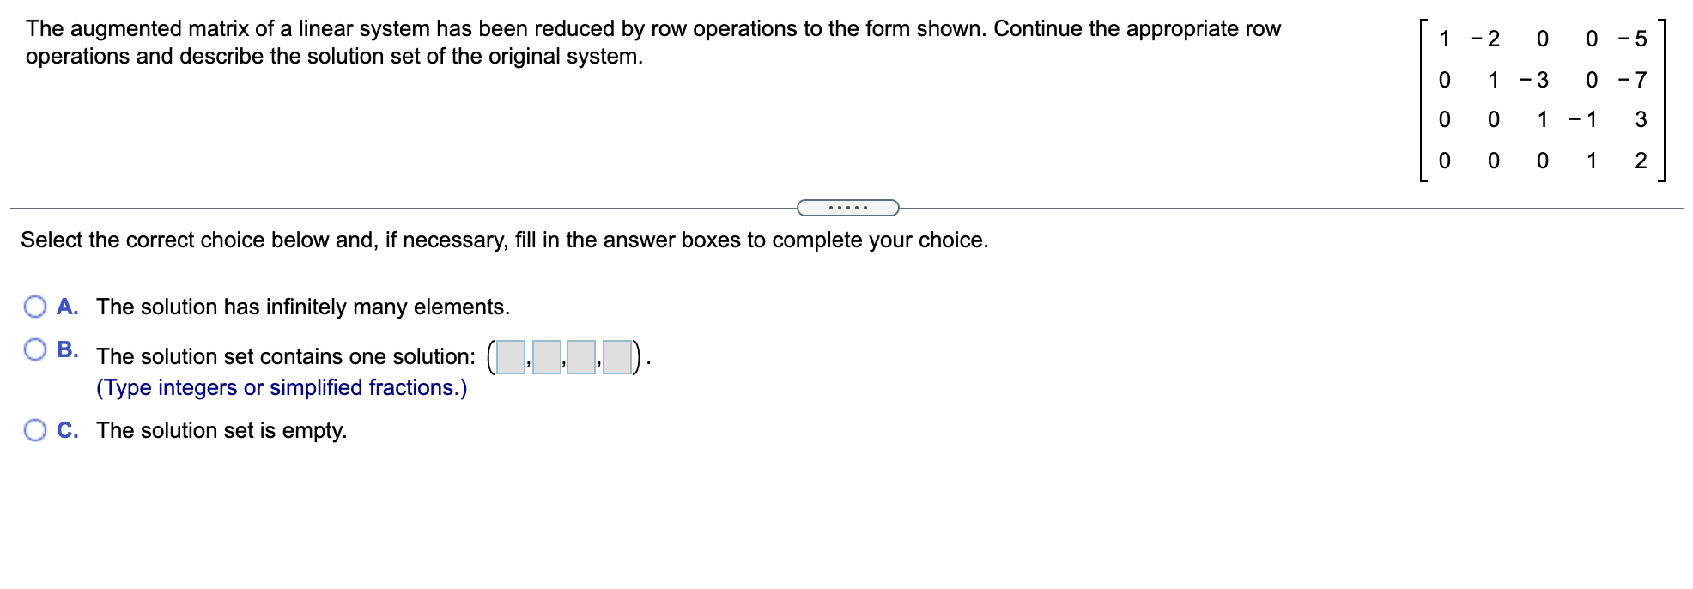This screenshot has height=589, width=1693.
Task: Click the third answer box in choice B
Action: 580,357
